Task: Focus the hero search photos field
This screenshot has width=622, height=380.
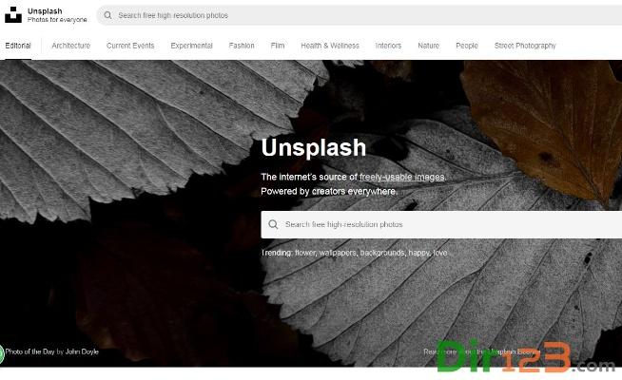Action: pyautogui.click(x=441, y=224)
